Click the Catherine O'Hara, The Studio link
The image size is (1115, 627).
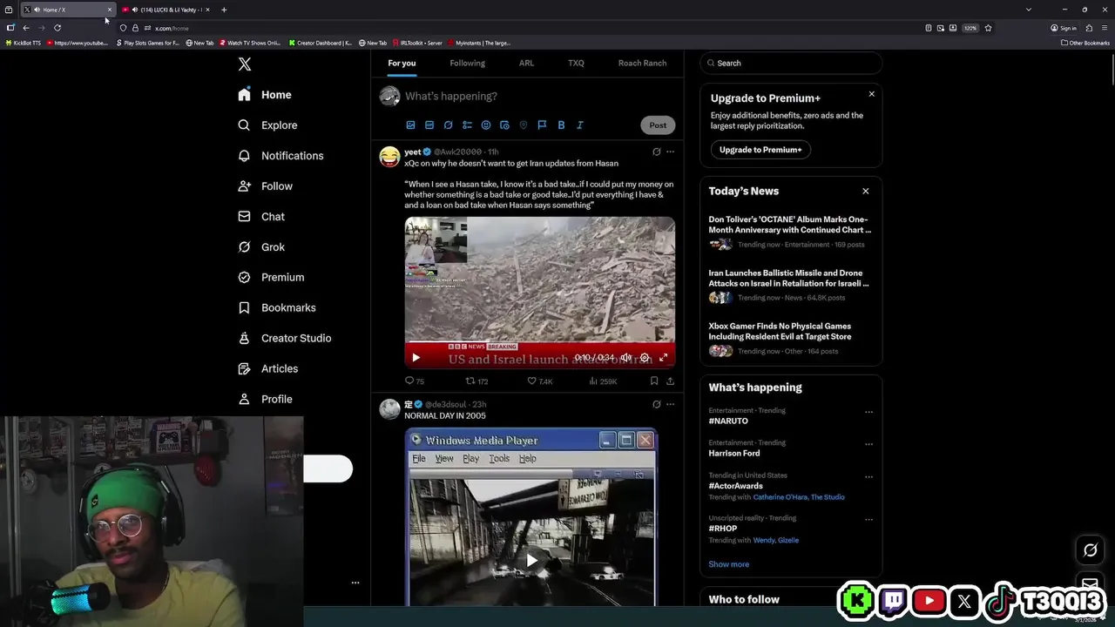tap(799, 497)
